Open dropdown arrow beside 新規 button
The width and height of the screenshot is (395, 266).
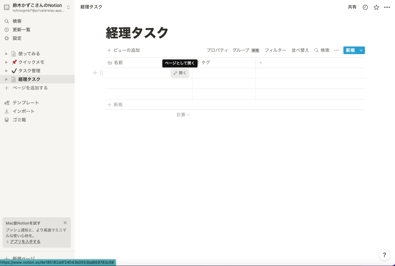click(361, 50)
